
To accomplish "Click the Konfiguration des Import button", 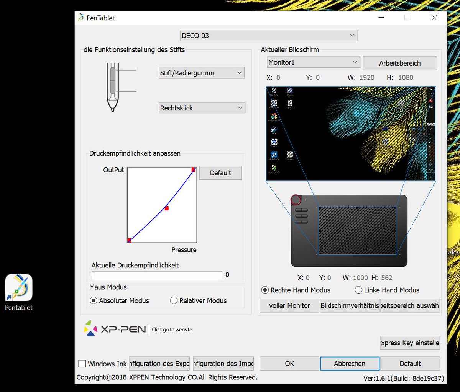I will [223, 364].
